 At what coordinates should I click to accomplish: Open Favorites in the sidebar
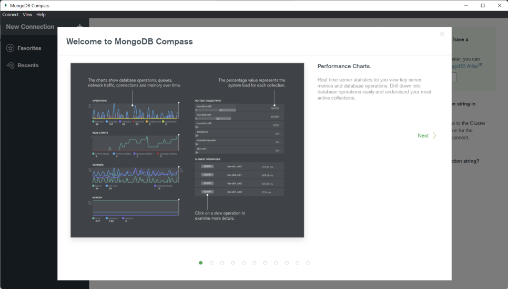tap(29, 48)
